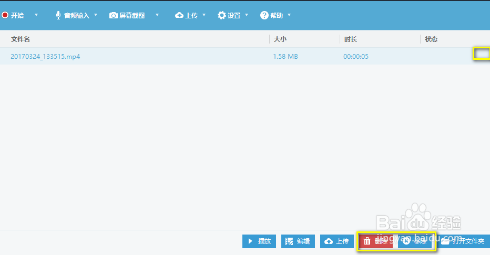Screen dimensions: 490x255
Task: Expand the audio input dropdown arrow
Action: (96, 15)
